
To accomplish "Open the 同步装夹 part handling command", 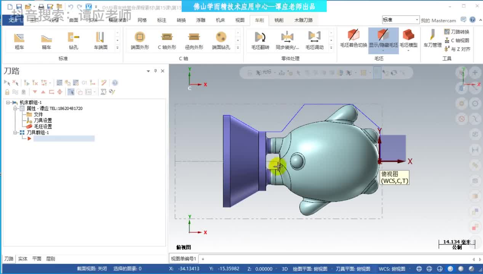I will click(x=287, y=41).
